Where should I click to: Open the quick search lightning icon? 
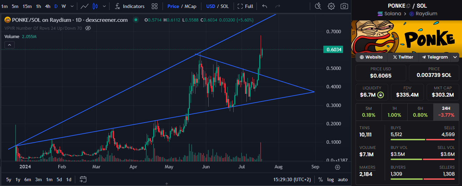(x=318, y=6)
